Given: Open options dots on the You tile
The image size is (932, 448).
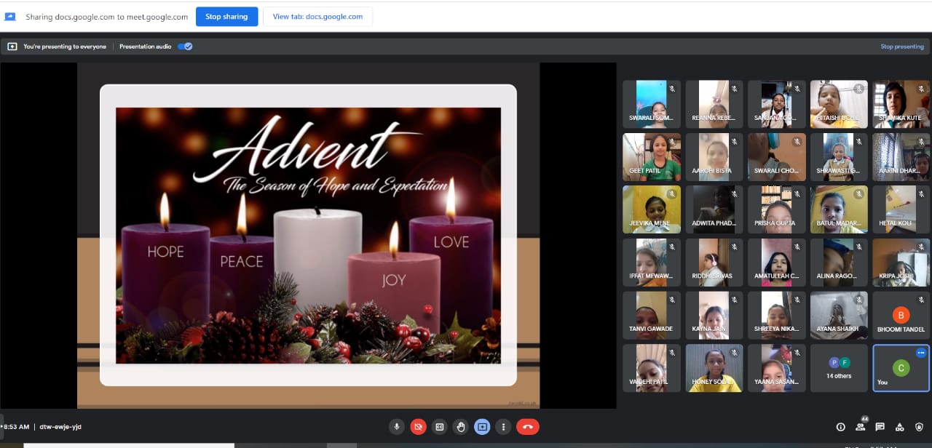Looking at the screenshot, I should point(921,353).
